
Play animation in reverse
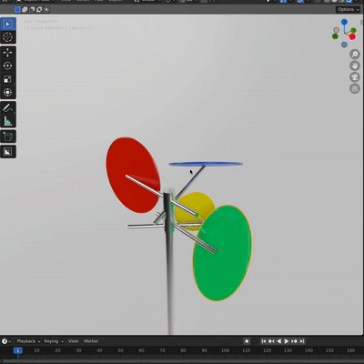pos(278,341)
